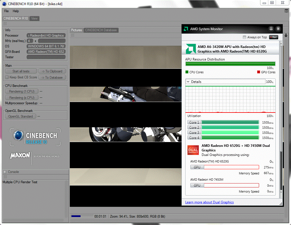Viewport: 291px width, 225px height.
Task: Click the panel layout icon right of menu bar
Action: (286, 11)
